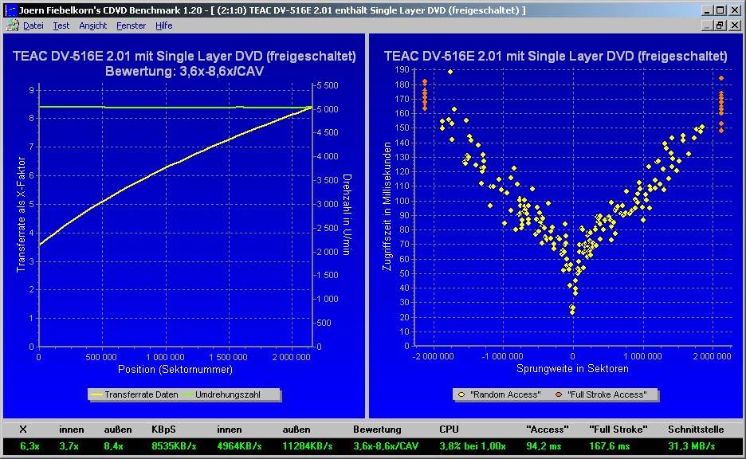Click the "Access" column header
Image resolution: width=746 pixels, height=459 pixels.
[x=547, y=429]
